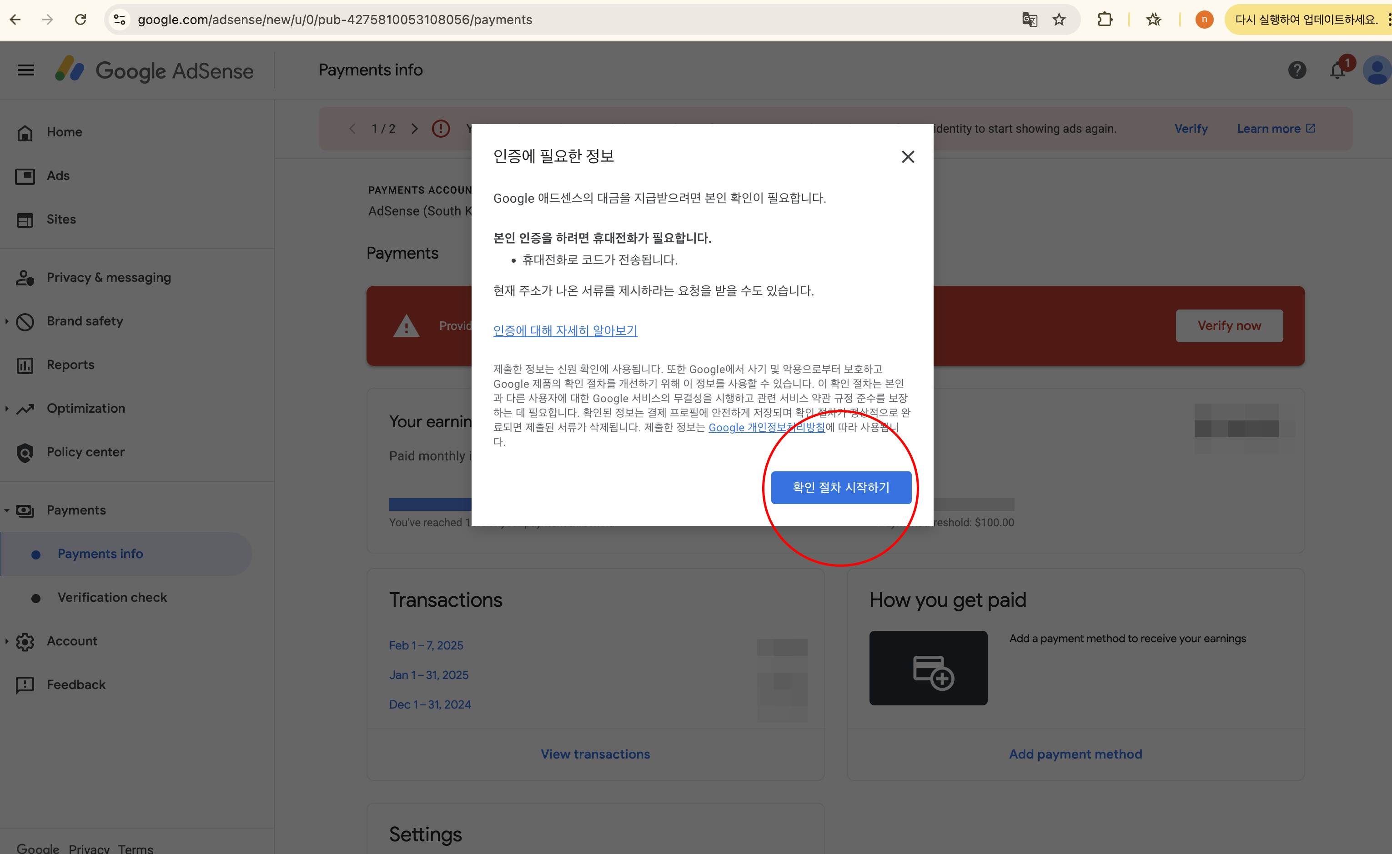
Task: Open the notifications bell icon
Action: pos(1337,70)
